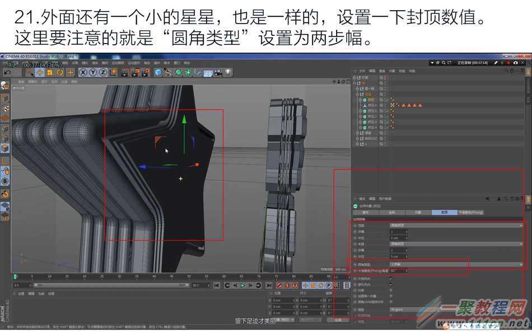Click the make editable icon in left sidebar
The width and height of the screenshot is (532, 333).
click(x=4, y=86)
